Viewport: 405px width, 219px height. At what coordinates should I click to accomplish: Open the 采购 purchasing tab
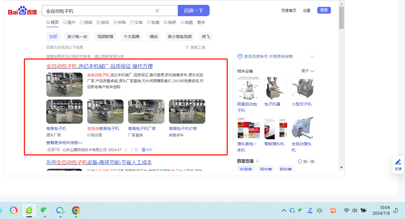tap(120, 22)
